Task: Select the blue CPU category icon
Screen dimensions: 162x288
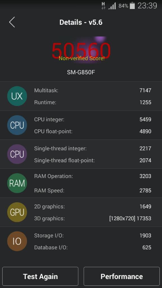Action: coord(17,125)
